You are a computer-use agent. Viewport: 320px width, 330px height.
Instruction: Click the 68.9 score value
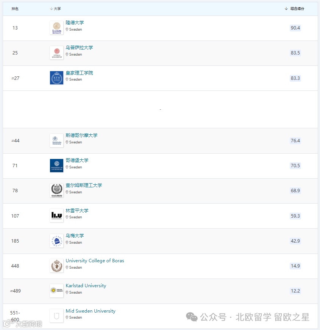(295, 190)
